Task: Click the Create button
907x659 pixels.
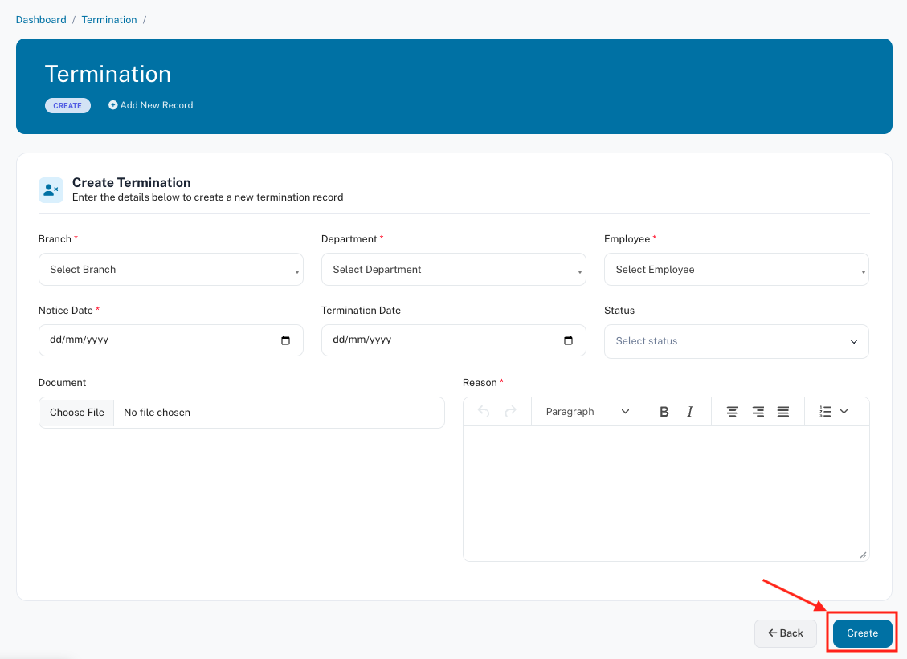Action: tap(862, 633)
